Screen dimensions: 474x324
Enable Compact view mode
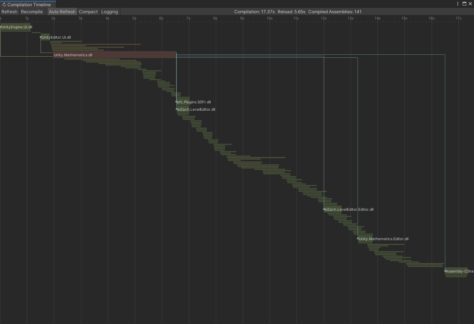point(88,12)
